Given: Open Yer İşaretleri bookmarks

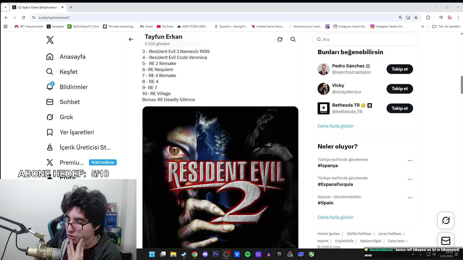Looking at the screenshot, I should pos(70,132).
